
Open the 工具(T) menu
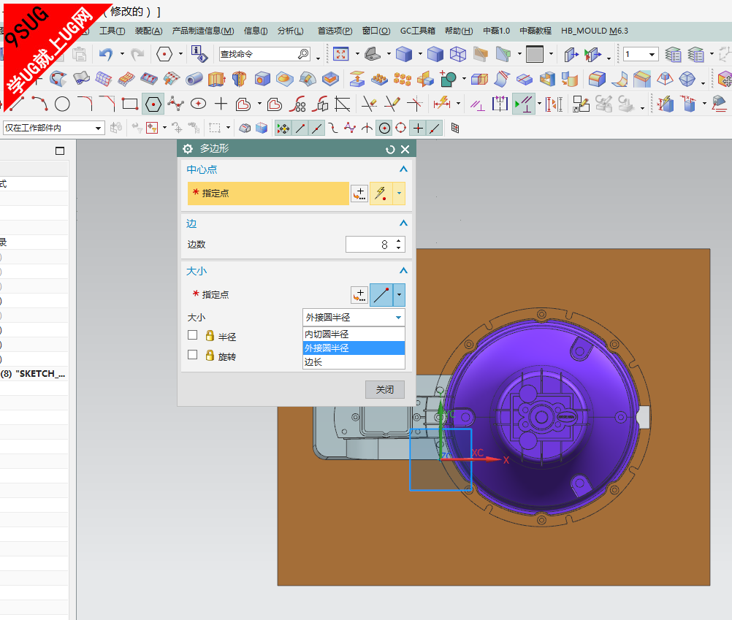[112, 31]
